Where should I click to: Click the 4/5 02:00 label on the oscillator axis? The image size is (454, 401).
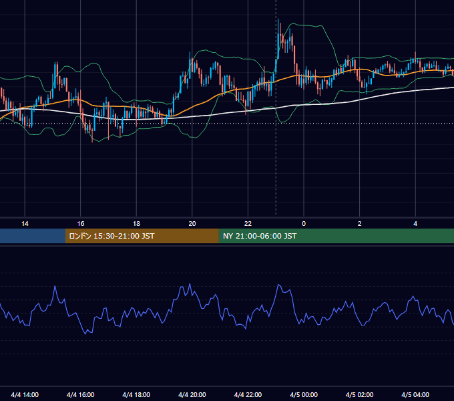coord(359,394)
